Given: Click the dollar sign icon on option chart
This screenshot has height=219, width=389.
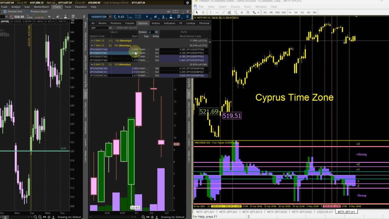Looking at the screenshot, I should click(163, 17).
